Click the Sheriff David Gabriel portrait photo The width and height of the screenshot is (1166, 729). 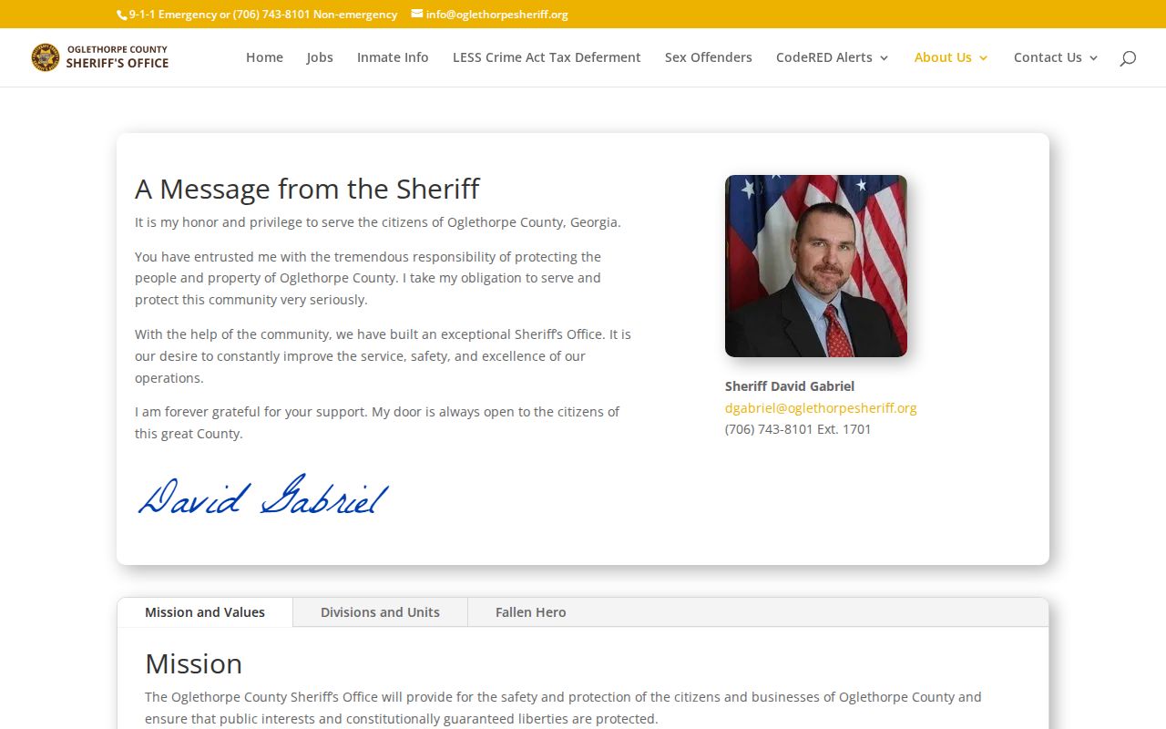coord(816,266)
